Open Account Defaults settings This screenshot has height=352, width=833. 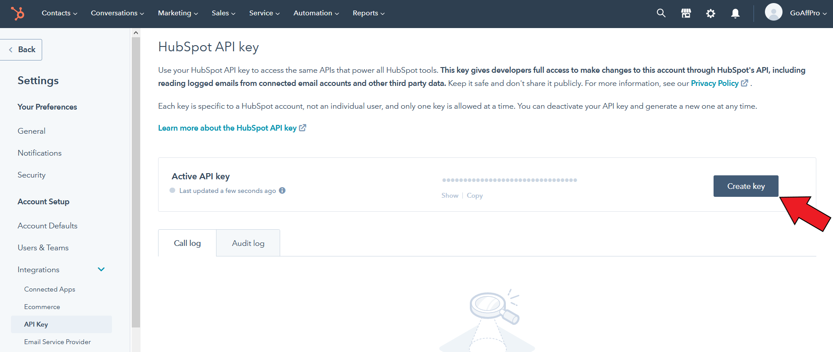(x=47, y=226)
